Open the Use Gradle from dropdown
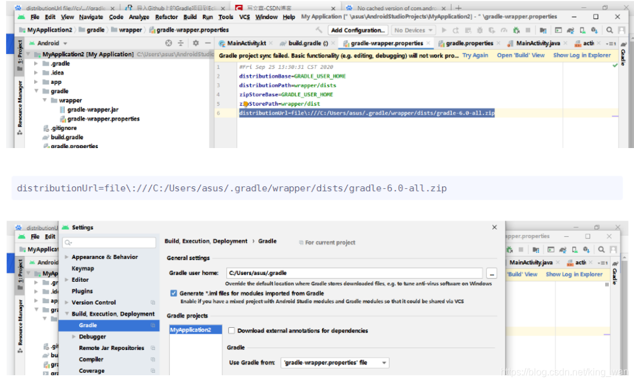This screenshot has height=383, width=634. (335, 363)
